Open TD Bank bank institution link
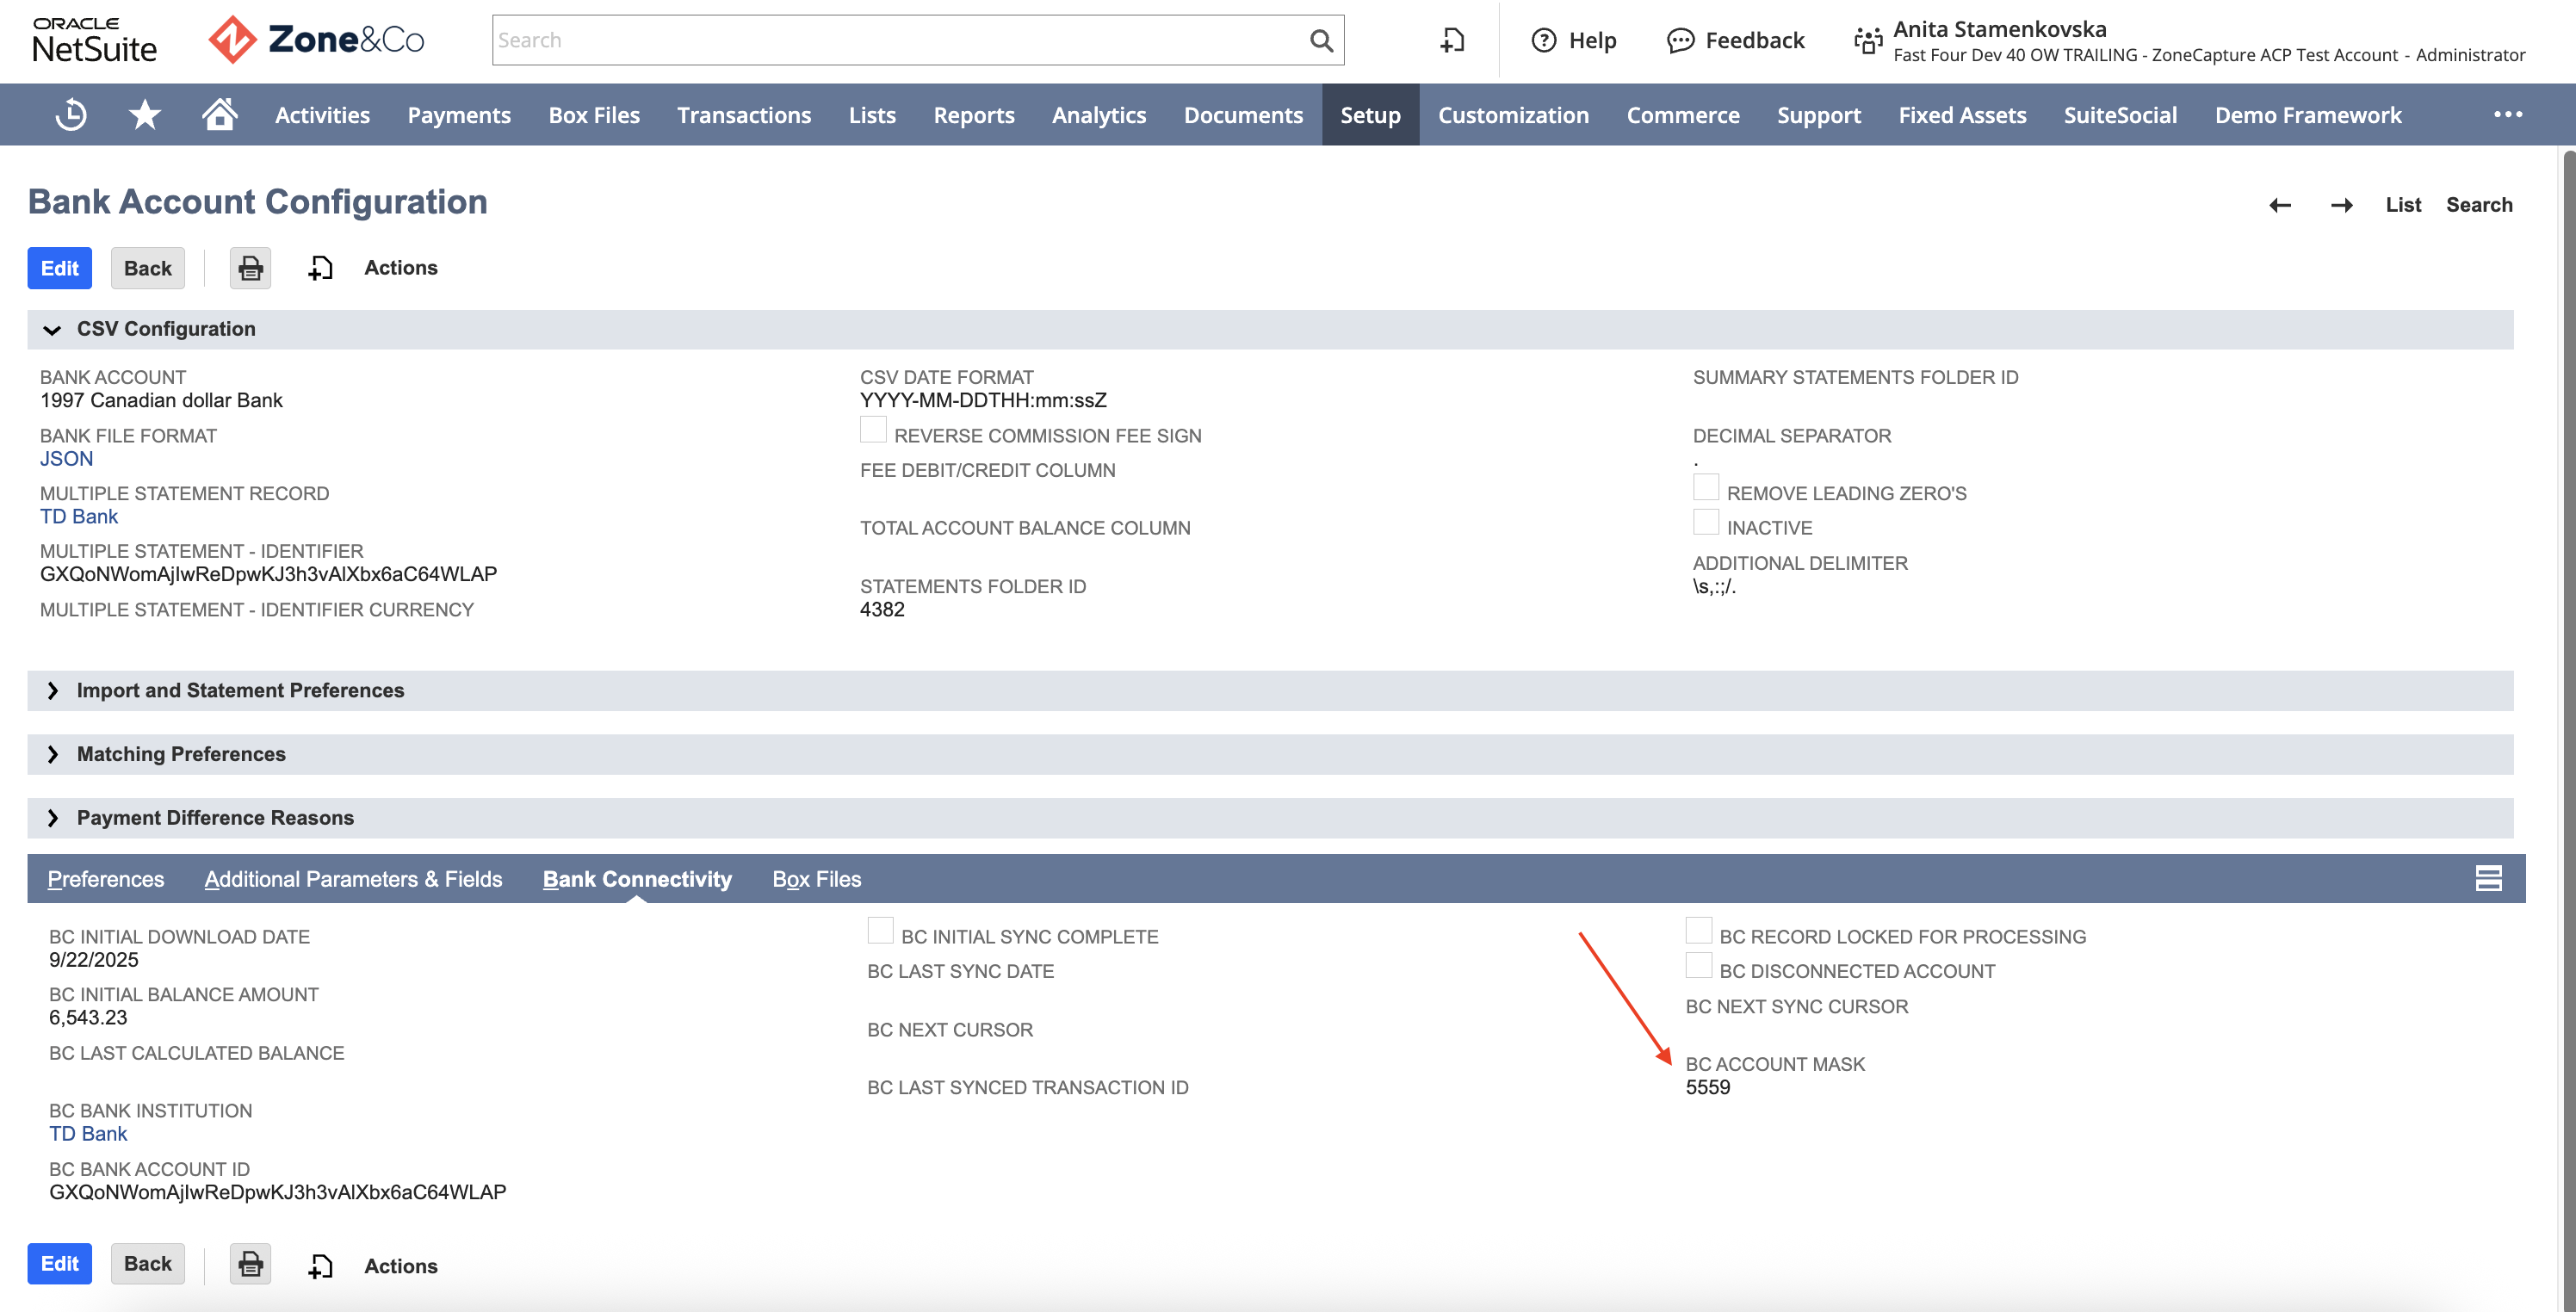Screen dimensions: 2576x1312 88,1134
